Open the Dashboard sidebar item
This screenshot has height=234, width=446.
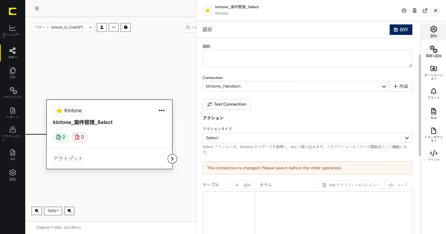pyautogui.click(x=12, y=32)
